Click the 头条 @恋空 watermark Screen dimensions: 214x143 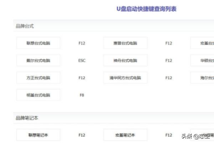(195, 136)
